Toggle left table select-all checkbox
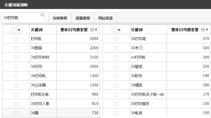This screenshot has width=211, height=118. tap(15, 30)
